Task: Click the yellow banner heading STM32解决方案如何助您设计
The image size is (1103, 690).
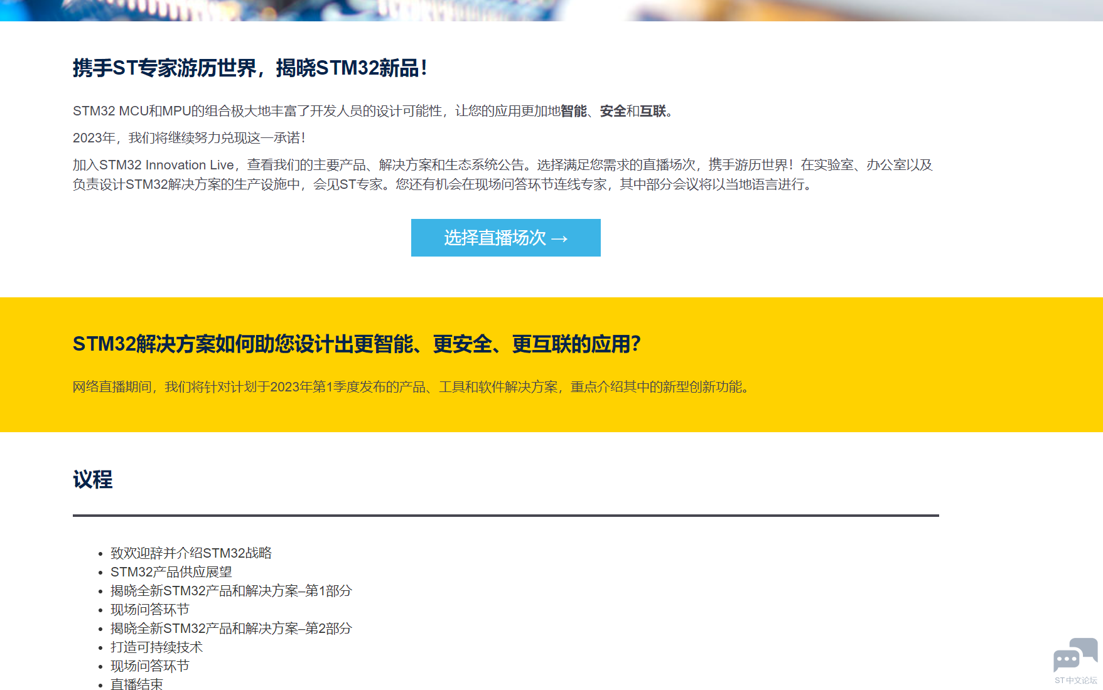Action: [x=357, y=344]
